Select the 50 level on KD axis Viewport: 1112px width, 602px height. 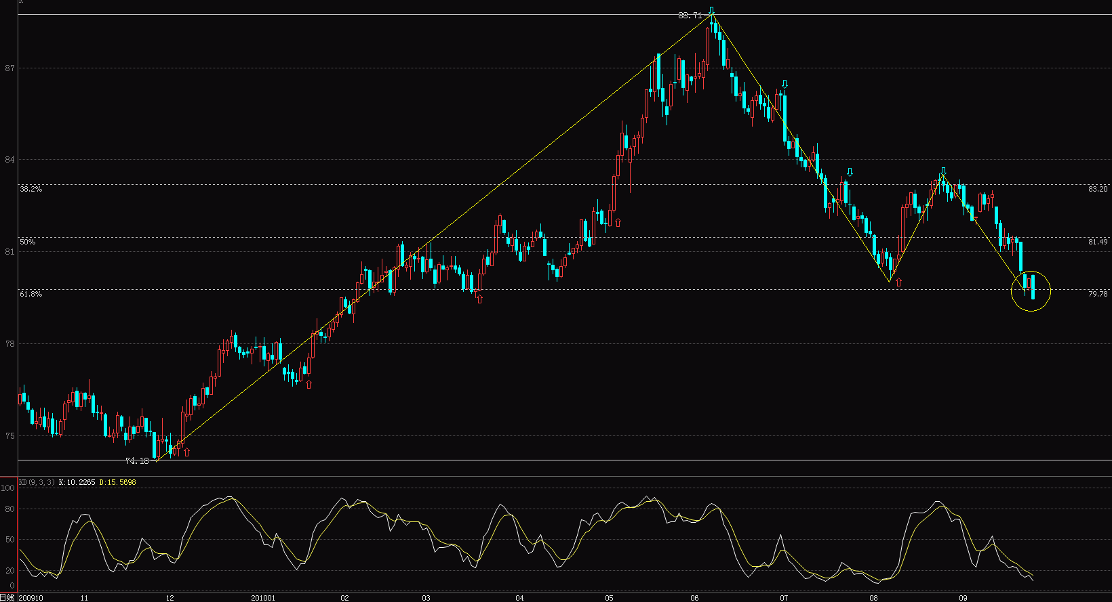coord(10,540)
